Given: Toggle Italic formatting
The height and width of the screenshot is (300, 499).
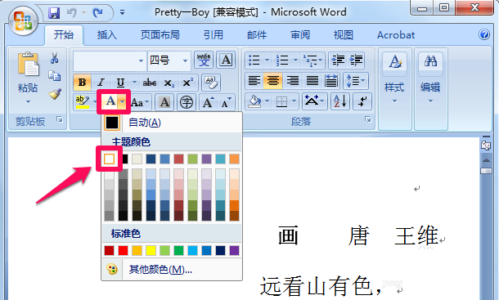Looking at the screenshot, I should click(101, 83).
